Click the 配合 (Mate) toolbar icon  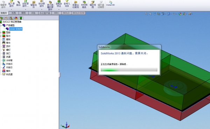(18, 3)
